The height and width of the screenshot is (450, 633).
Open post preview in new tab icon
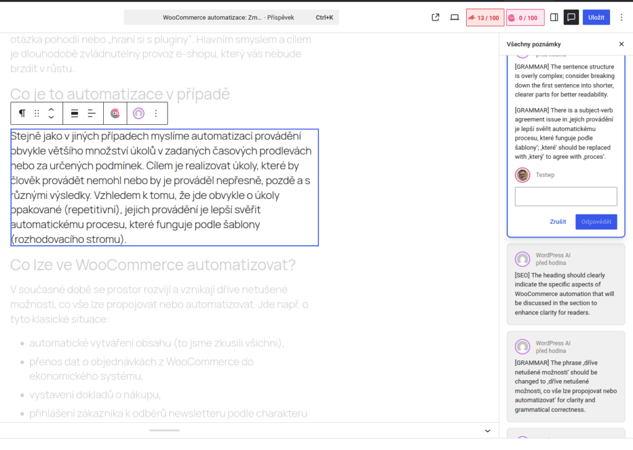pyautogui.click(x=435, y=17)
